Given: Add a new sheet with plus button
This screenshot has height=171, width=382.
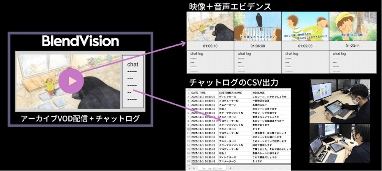Looking at the screenshot, I should click(x=230, y=167).
